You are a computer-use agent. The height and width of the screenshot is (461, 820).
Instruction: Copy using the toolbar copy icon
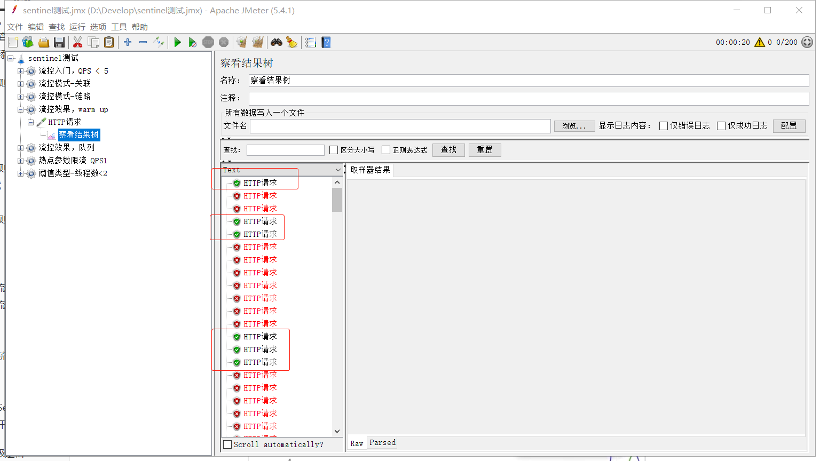(x=93, y=42)
